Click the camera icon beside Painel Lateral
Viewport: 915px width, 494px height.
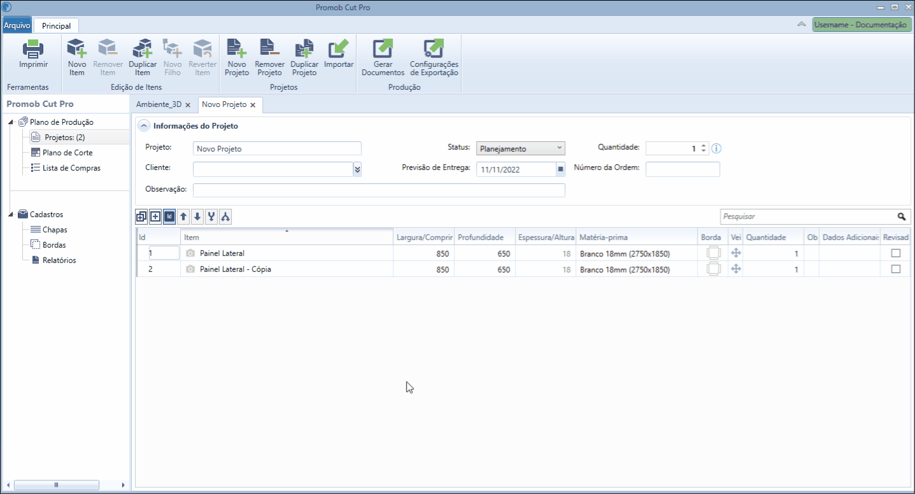tap(190, 253)
